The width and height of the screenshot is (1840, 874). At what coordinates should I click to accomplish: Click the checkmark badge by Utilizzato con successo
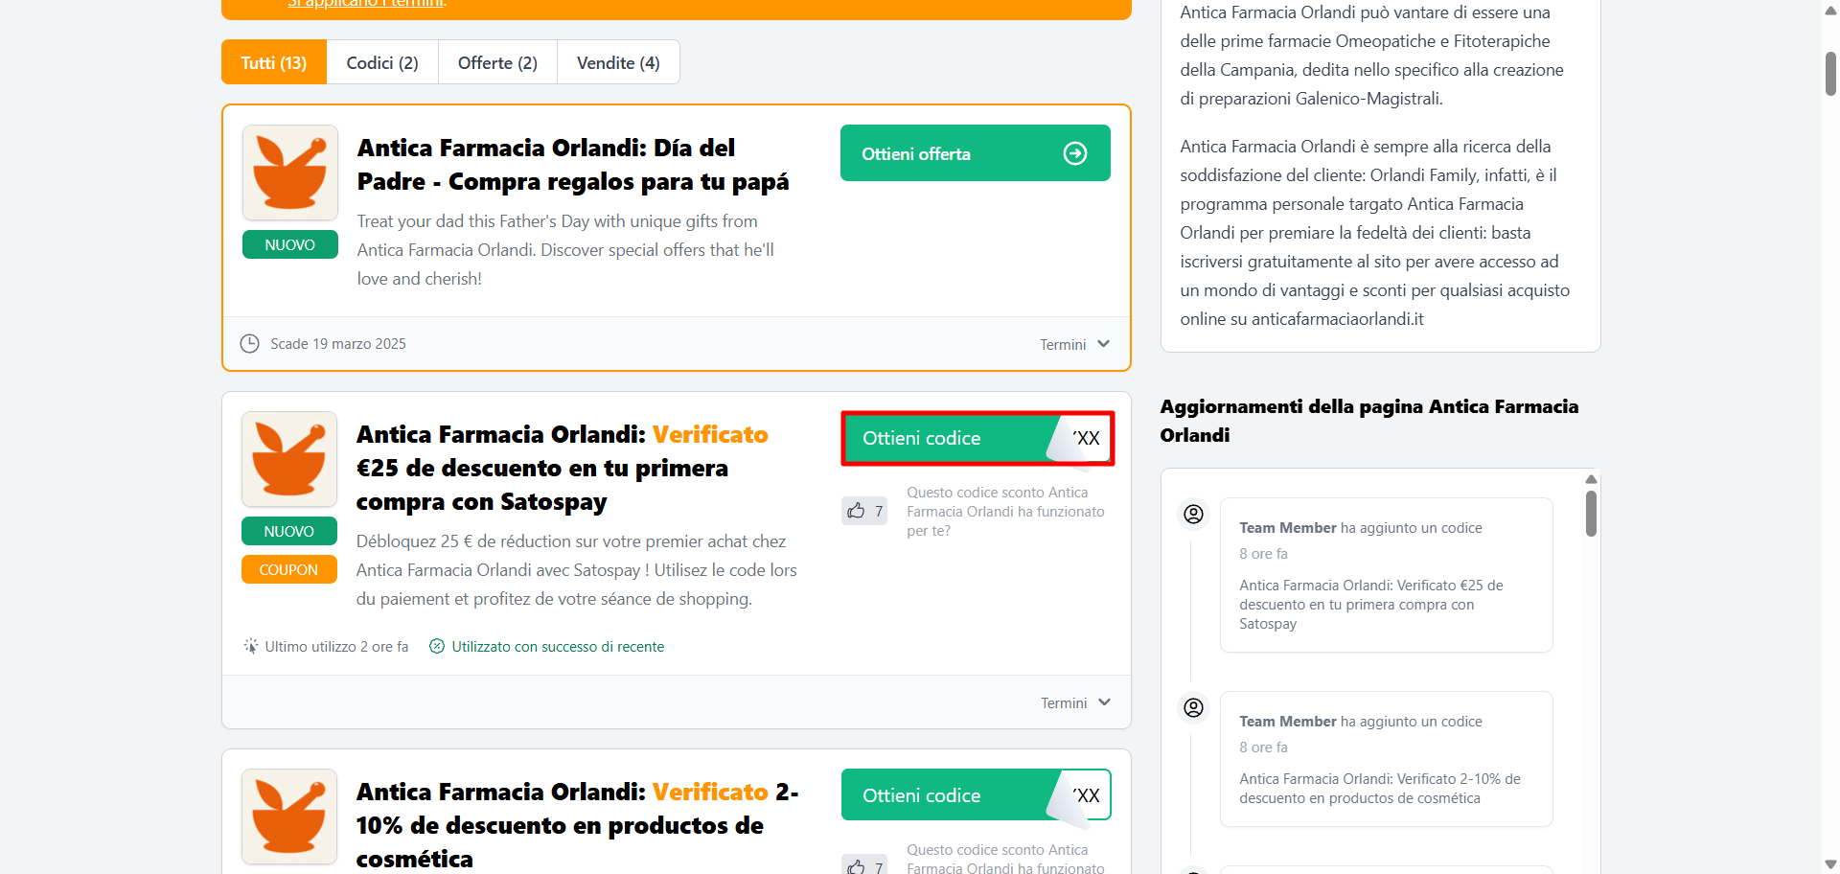(437, 646)
